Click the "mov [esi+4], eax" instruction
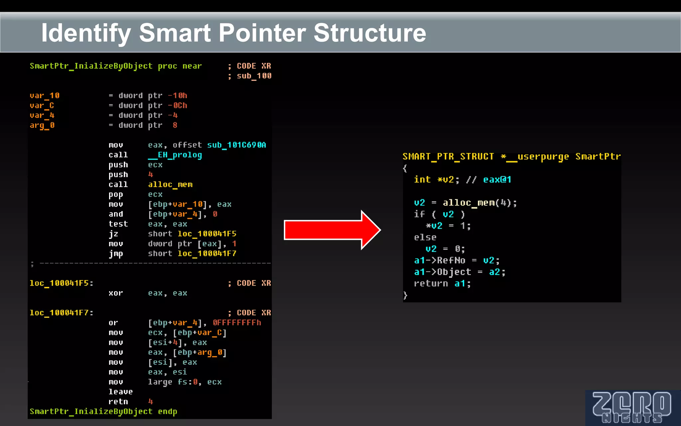 coord(158,343)
